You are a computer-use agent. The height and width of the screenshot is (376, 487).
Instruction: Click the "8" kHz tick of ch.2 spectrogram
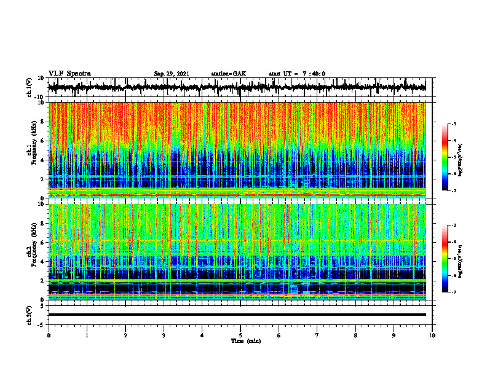[42, 224]
